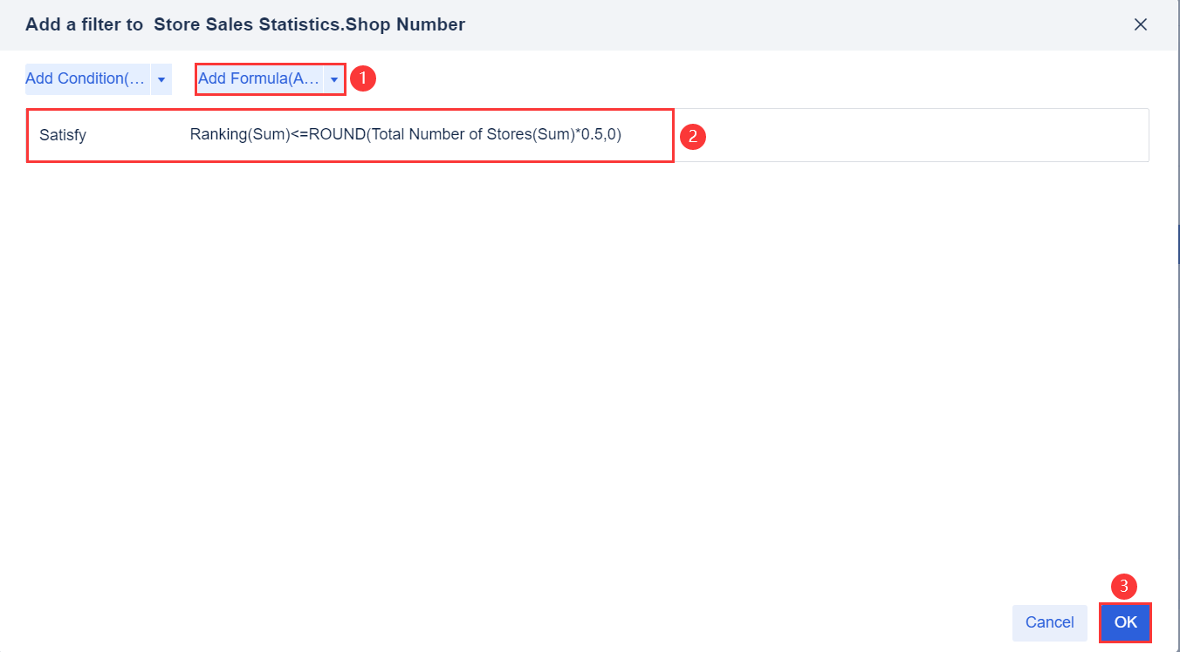Click the empty area right of the formula row
The image size is (1180, 652).
click(916, 135)
